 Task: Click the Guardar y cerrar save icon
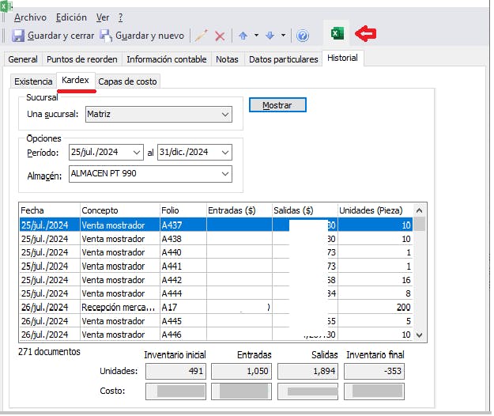pos(19,36)
